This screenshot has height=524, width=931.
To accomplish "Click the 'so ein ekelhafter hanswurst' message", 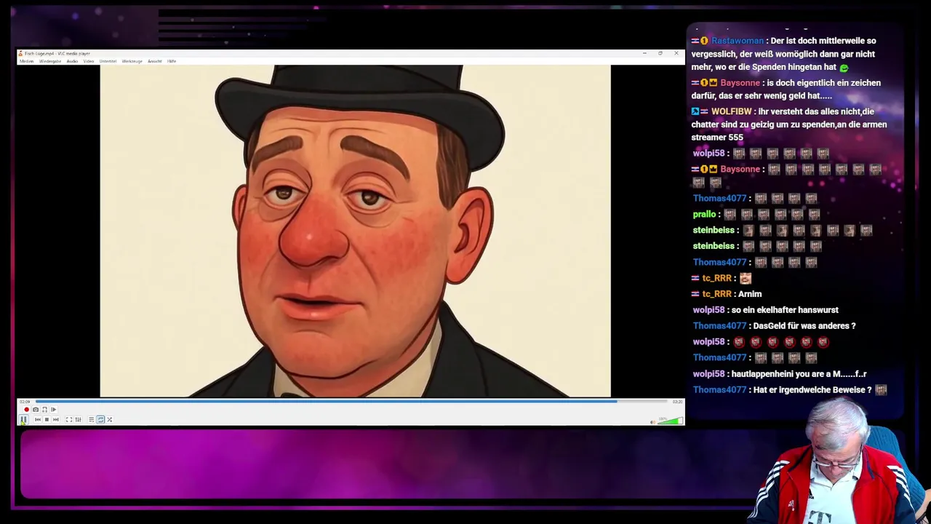I will click(785, 310).
